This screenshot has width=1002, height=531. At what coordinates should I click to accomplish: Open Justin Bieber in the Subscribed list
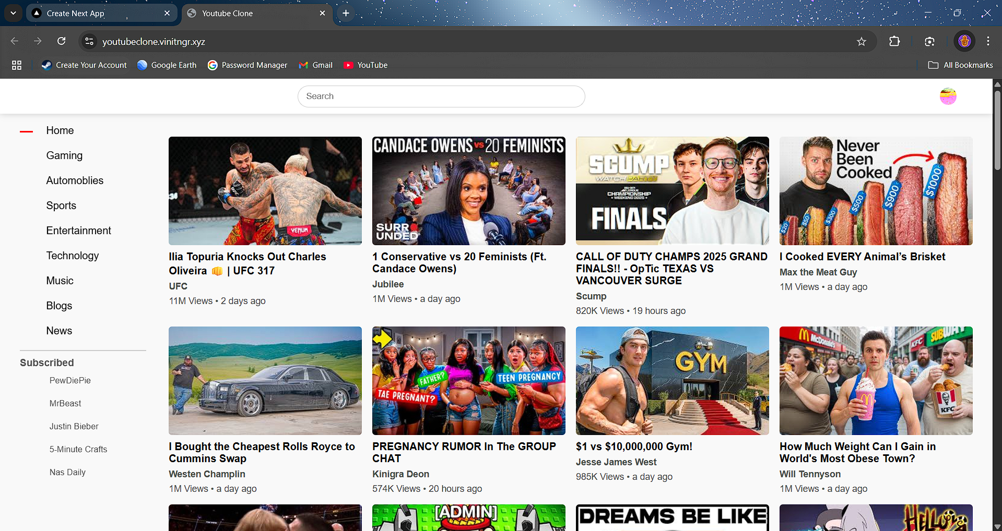[x=74, y=427]
